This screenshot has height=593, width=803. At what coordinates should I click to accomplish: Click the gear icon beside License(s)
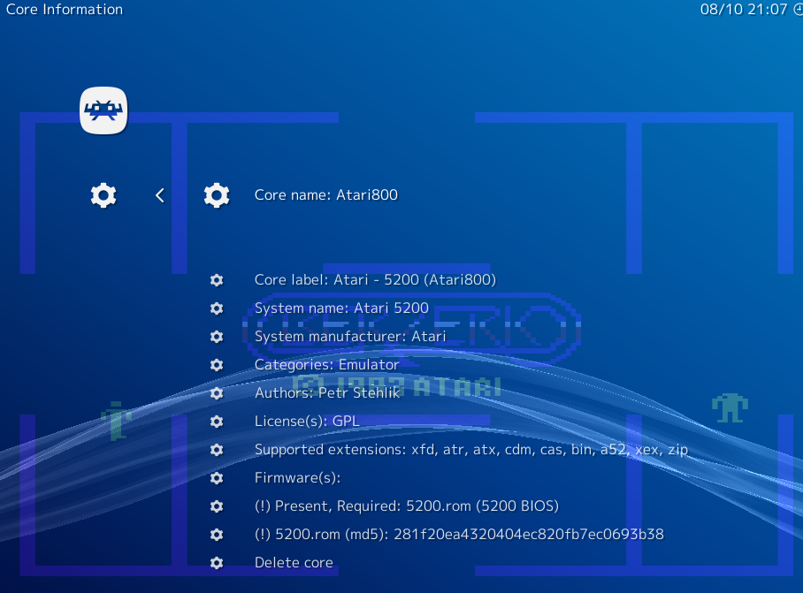[217, 421]
